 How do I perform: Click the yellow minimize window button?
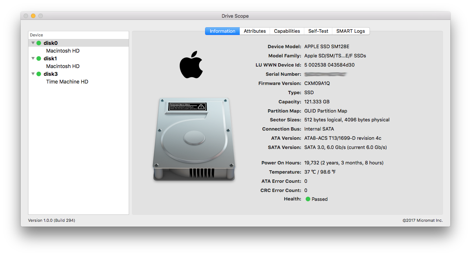[33, 16]
